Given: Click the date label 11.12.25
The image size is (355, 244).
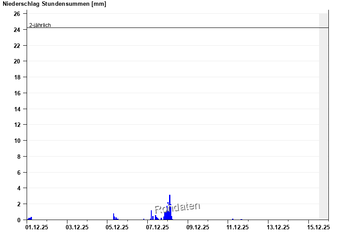Looking at the screenshot, I should tap(237, 227).
